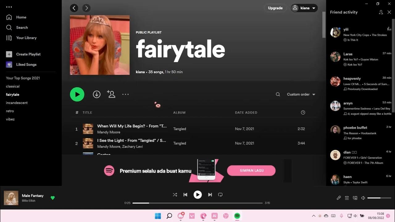Click the fairytale playlist title
395x222 pixels.
[181, 49]
